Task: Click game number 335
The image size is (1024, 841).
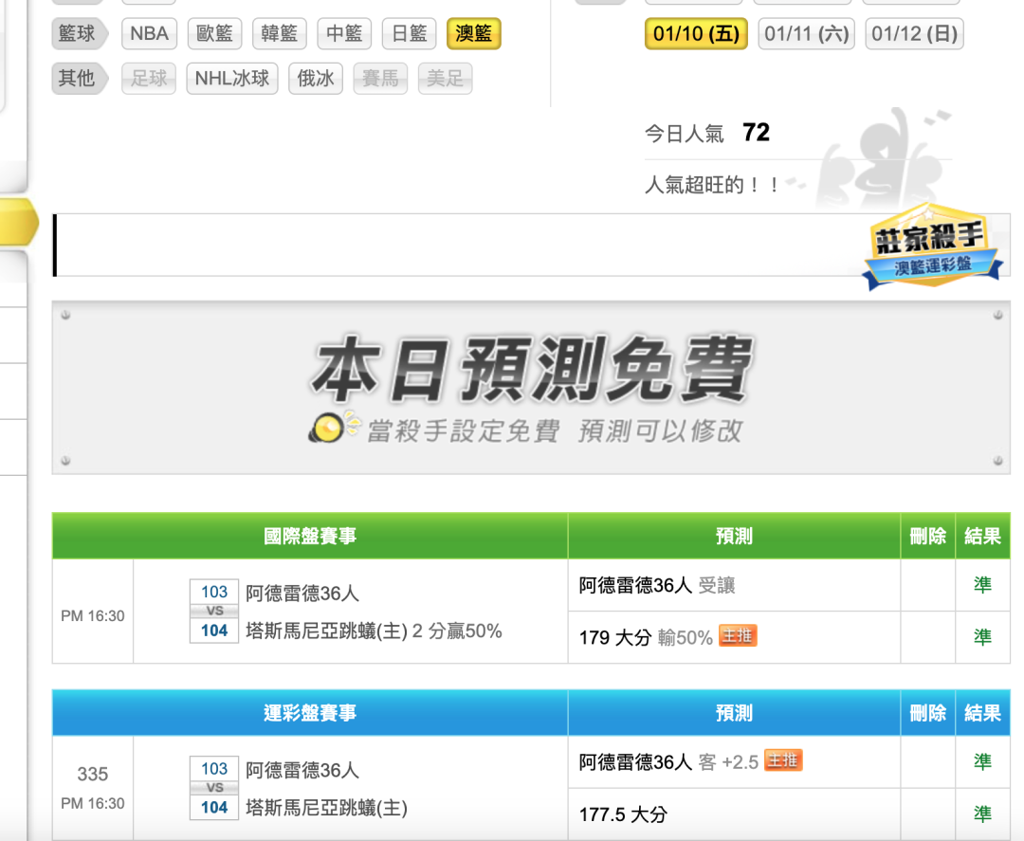Action: [x=93, y=775]
